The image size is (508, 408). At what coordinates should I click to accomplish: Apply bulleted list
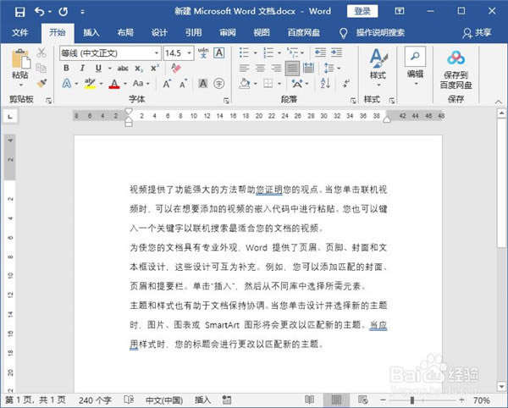[244, 52]
